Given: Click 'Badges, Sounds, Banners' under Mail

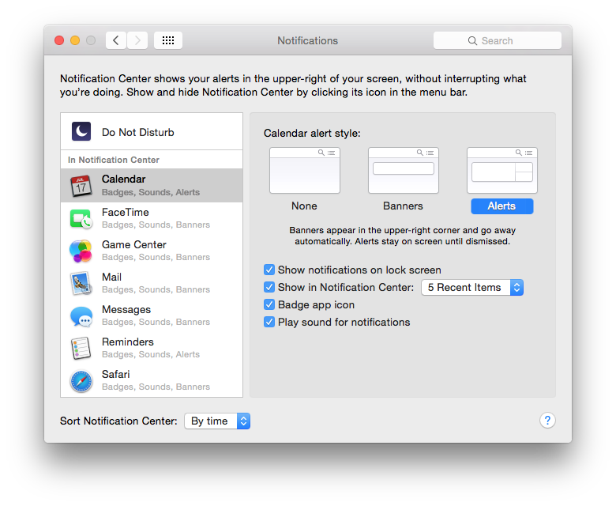Looking at the screenshot, I should click(x=156, y=289).
